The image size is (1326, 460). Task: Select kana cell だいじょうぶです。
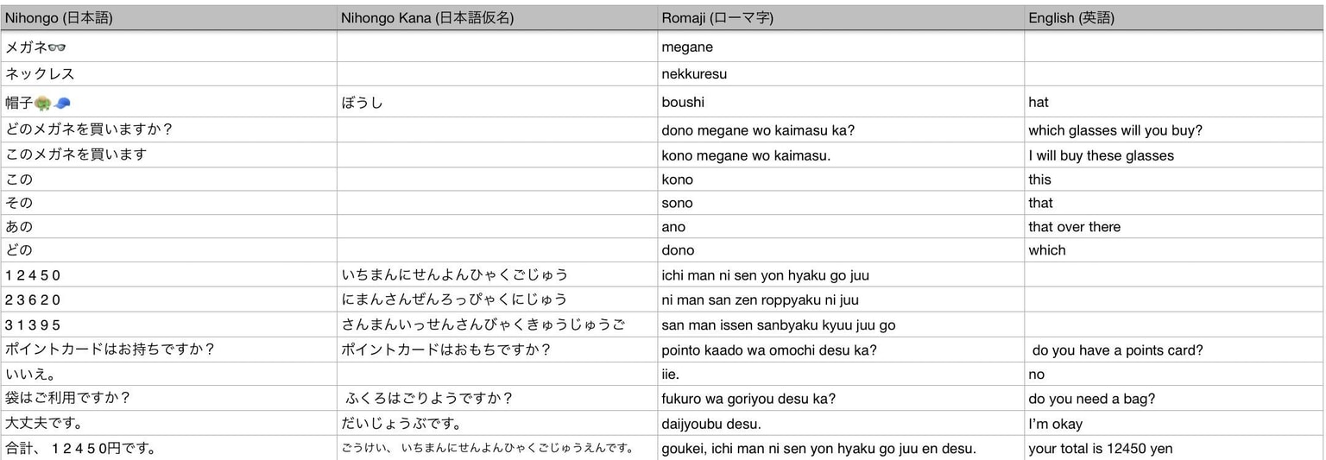point(496,424)
